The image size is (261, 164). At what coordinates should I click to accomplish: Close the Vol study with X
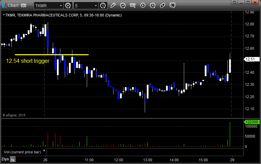coord(44,151)
